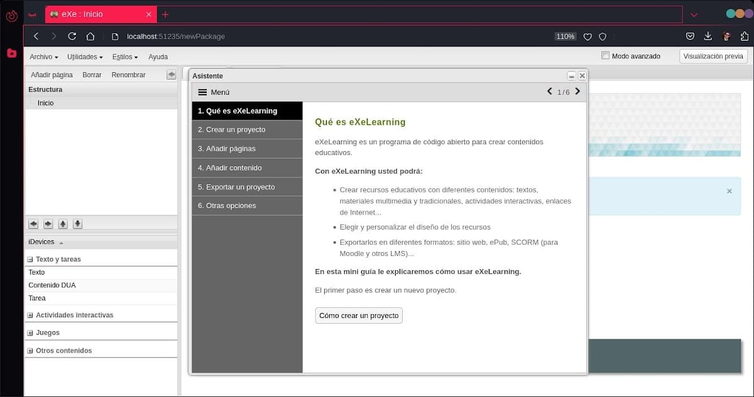Click the page info icon beside URL
Screen dimensions: 754x397
[115, 36]
